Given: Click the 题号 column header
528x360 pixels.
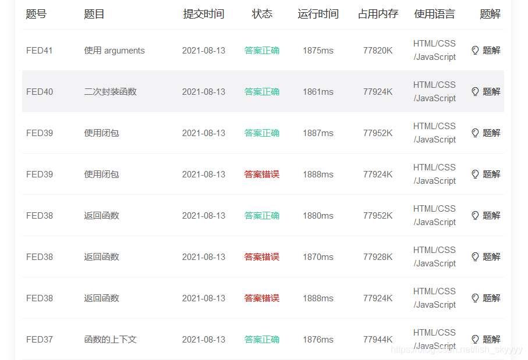Looking at the screenshot, I should 36,14.
